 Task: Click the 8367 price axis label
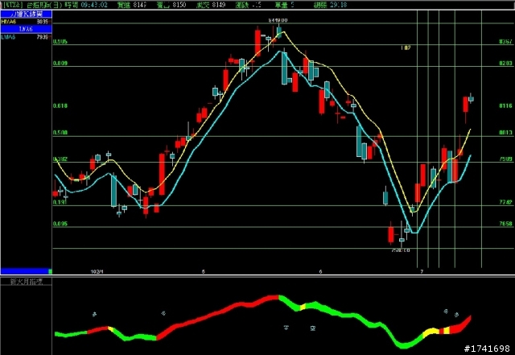point(505,42)
